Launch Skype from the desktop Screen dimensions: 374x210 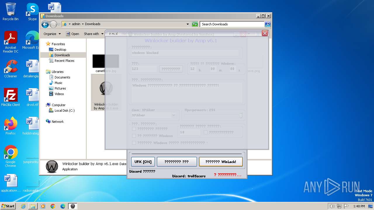pos(32,12)
